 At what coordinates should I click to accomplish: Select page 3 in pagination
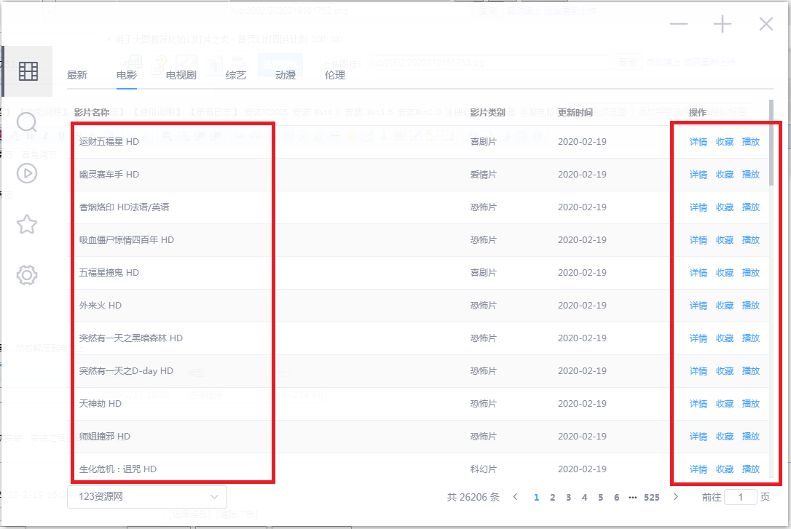point(568,498)
